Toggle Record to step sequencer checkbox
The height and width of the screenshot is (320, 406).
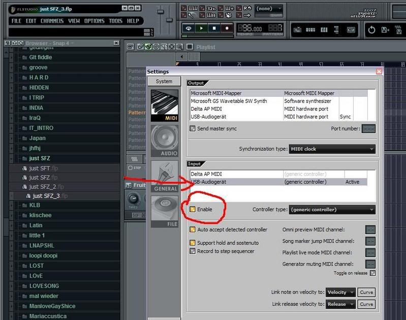[193, 251]
